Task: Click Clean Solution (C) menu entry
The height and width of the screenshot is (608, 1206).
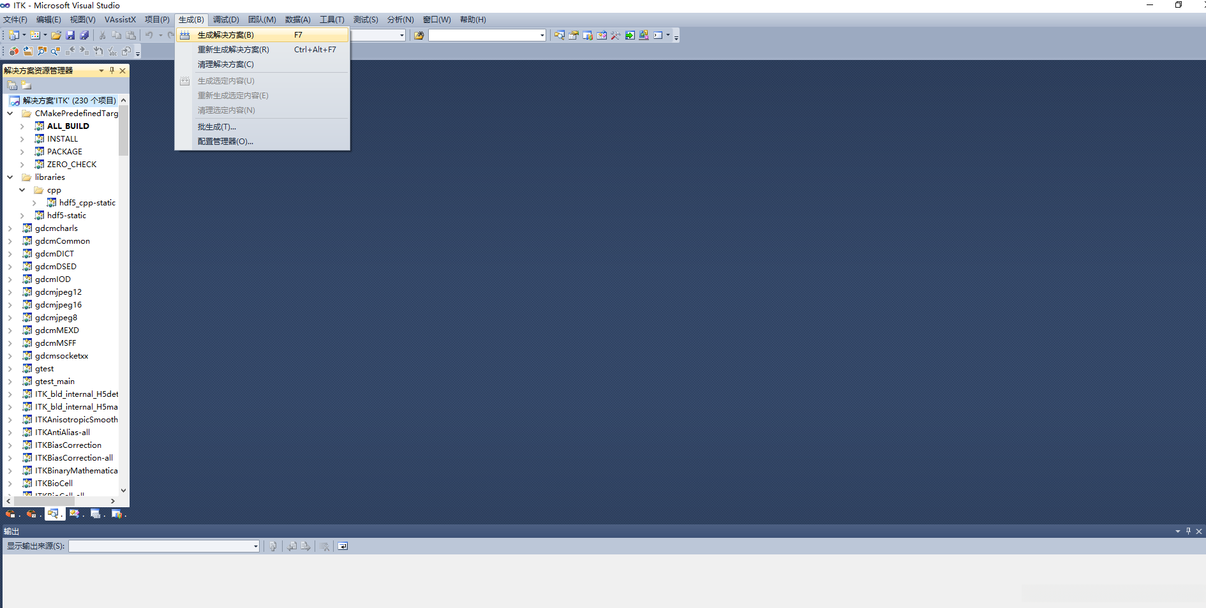Action: (263, 64)
